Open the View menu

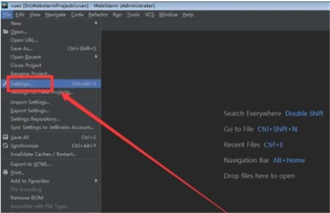[x=35, y=15]
